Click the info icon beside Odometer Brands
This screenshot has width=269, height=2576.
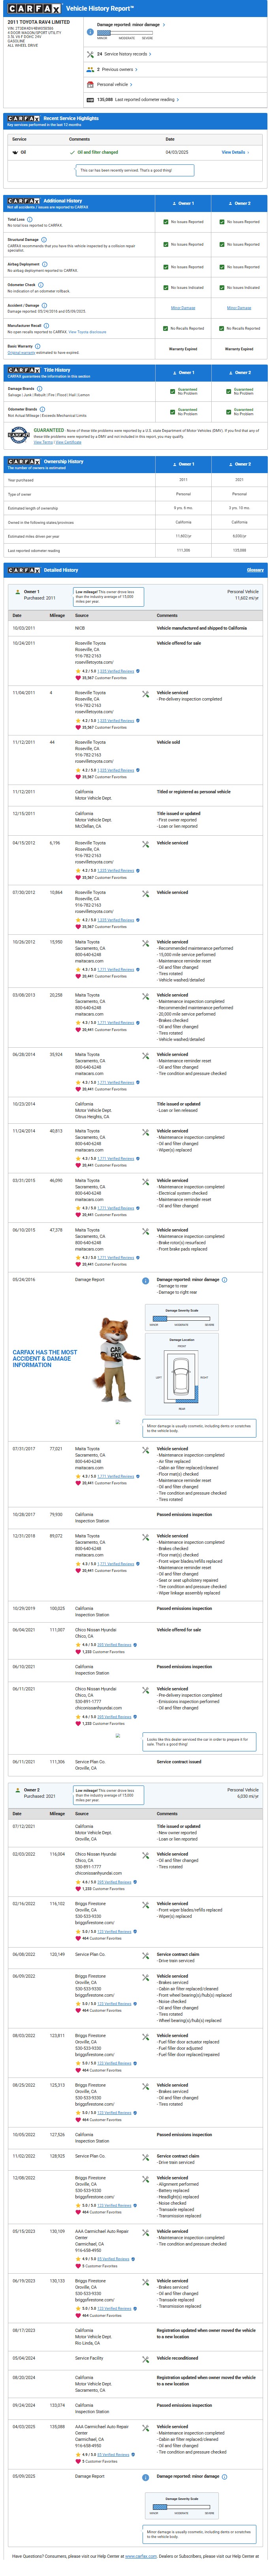point(42,409)
